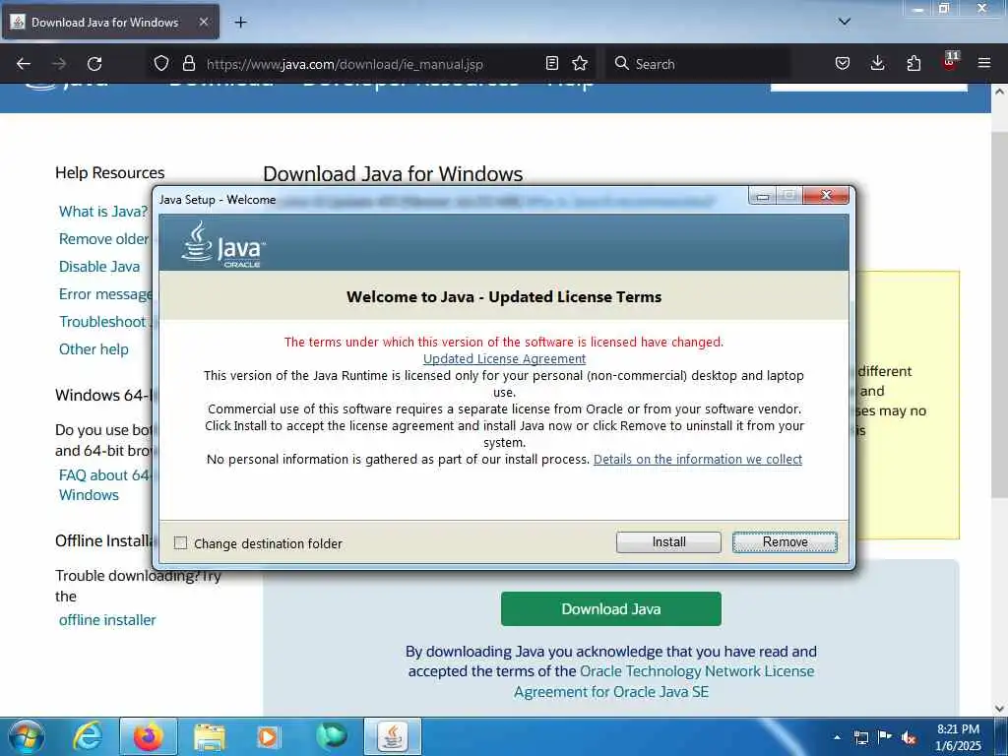
Task: Open the Action Center flag icon
Action: pyautogui.click(x=885, y=737)
